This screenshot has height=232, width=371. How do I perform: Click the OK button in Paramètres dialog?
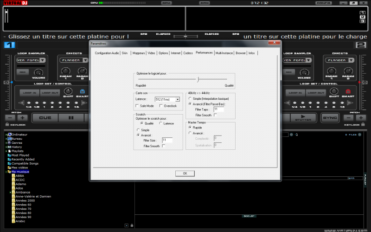185,173
